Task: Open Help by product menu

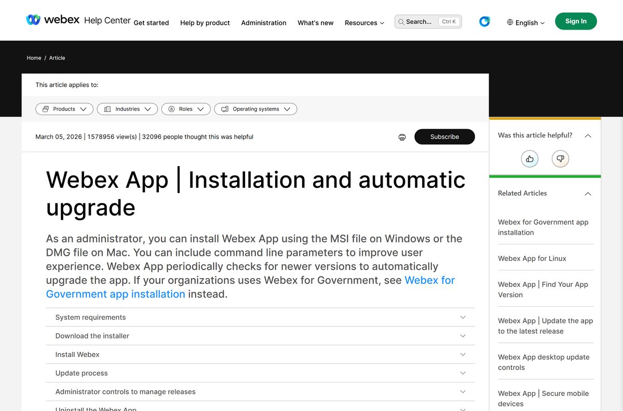Action: point(205,23)
